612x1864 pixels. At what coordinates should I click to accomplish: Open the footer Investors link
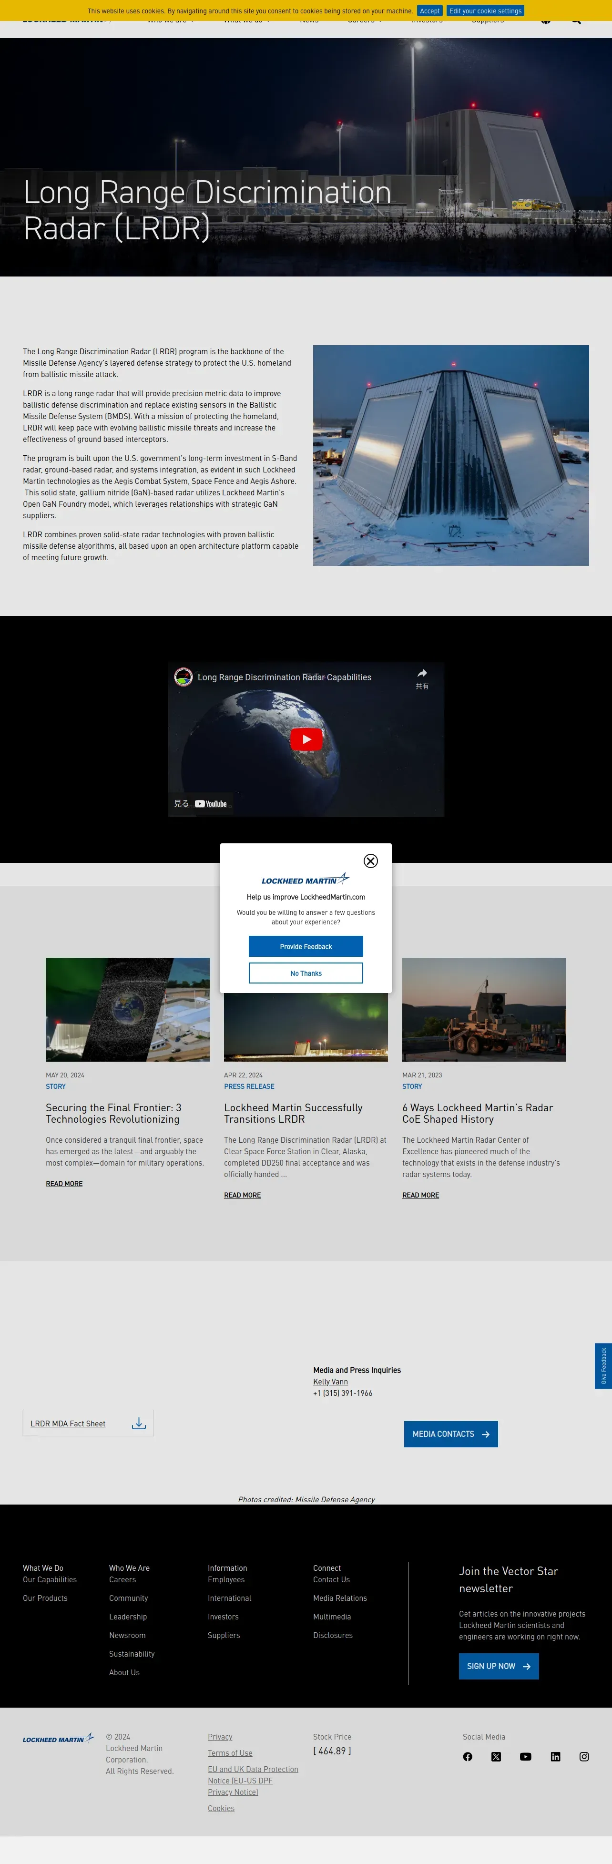pos(223,1617)
